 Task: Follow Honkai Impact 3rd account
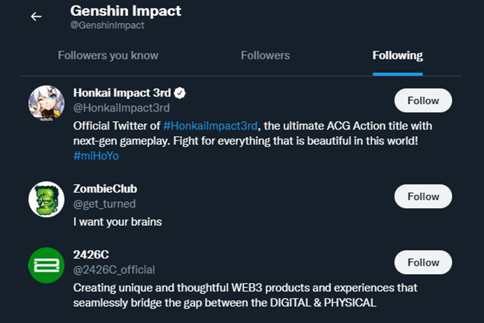tap(423, 101)
